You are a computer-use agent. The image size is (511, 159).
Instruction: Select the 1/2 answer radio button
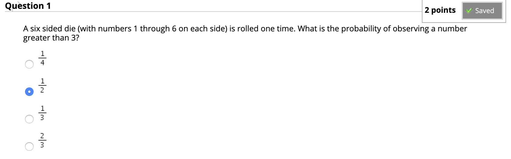point(29,92)
